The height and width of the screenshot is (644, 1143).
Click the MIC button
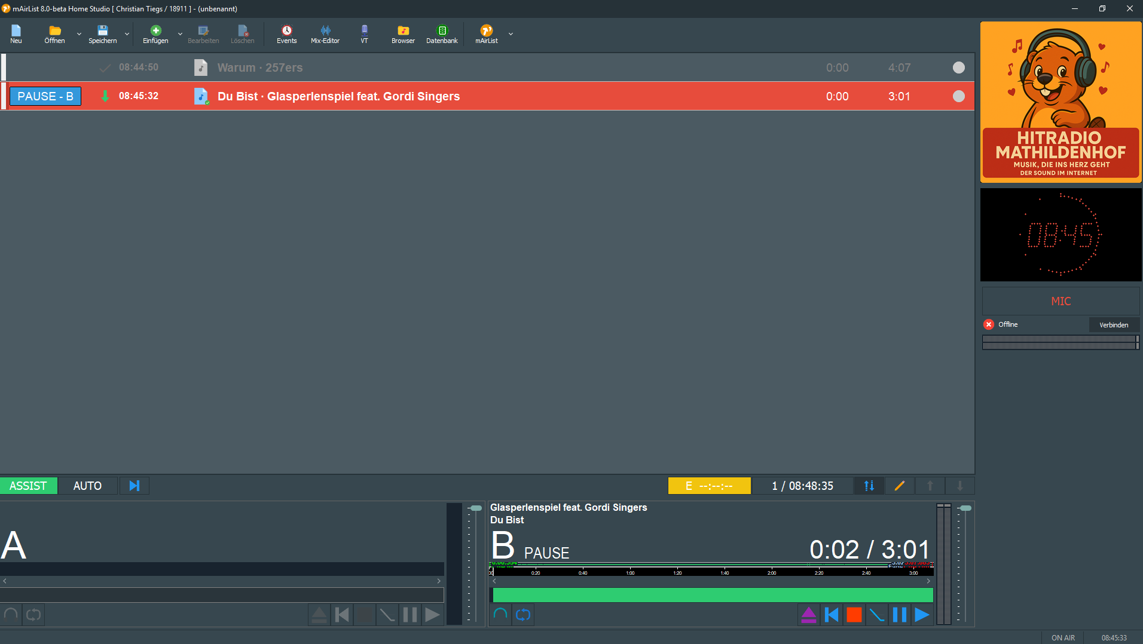1061,302
